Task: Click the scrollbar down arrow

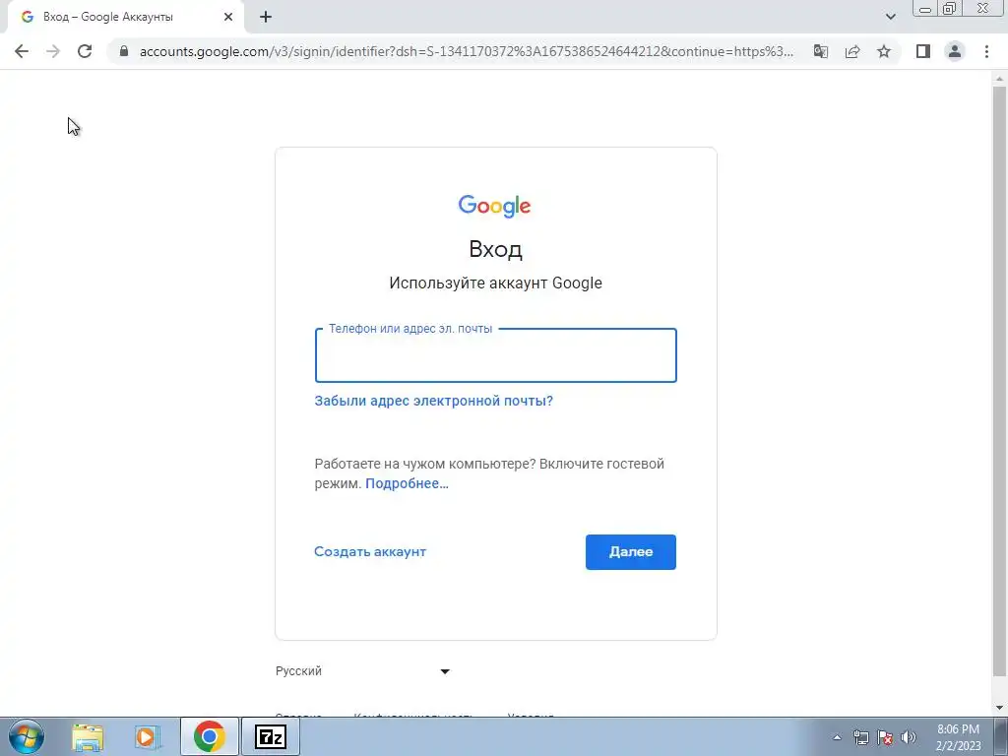Action: (x=999, y=707)
